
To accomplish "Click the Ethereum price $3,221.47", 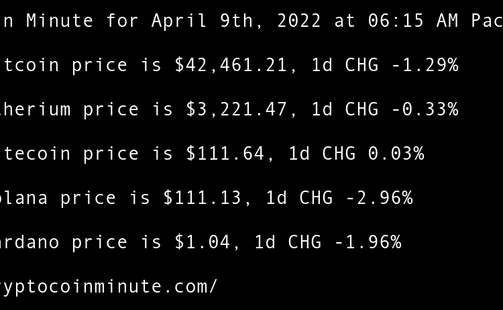I will tap(236, 109).
